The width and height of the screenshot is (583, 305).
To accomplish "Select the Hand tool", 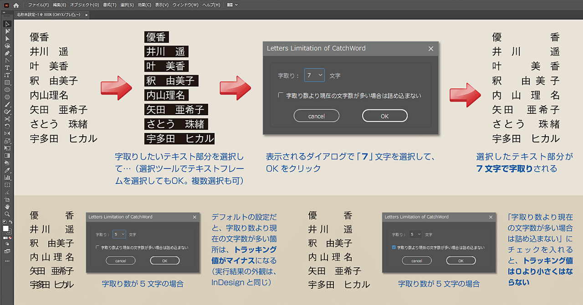I will [x=6, y=207].
